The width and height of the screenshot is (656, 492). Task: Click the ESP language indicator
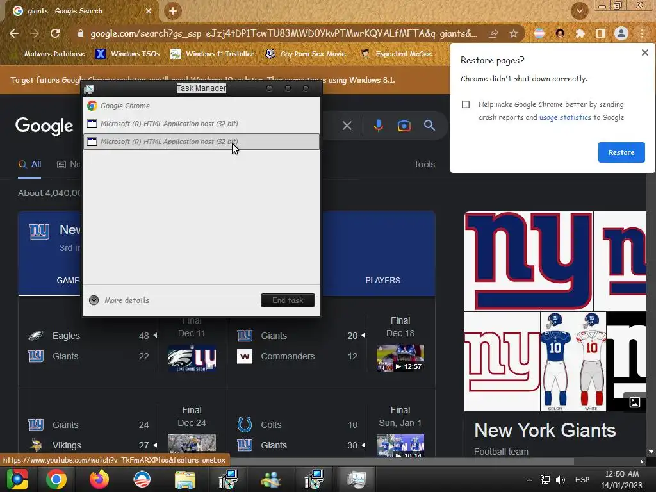pyautogui.click(x=582, y=480)
